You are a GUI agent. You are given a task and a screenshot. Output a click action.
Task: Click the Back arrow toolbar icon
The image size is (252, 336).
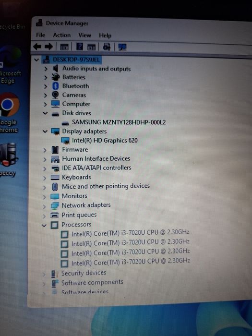tap(37, 47)
